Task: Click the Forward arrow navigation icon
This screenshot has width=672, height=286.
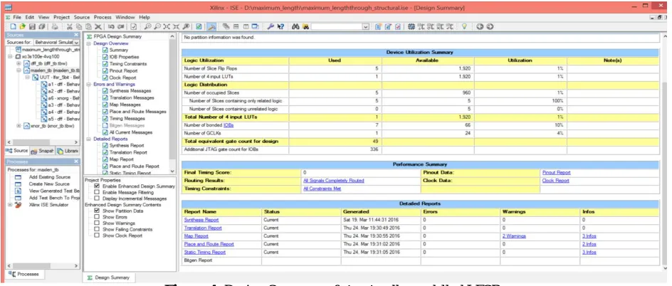Action: point(490,26)
